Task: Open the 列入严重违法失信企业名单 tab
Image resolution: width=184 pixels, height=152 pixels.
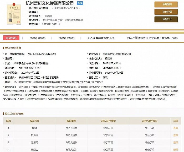Action: coord(152,38)
